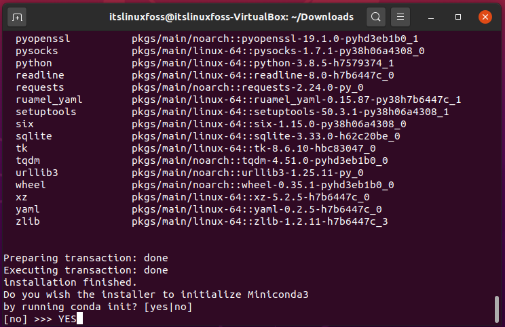Close the terminal window

pyautogui.click(x=485, y=17)
